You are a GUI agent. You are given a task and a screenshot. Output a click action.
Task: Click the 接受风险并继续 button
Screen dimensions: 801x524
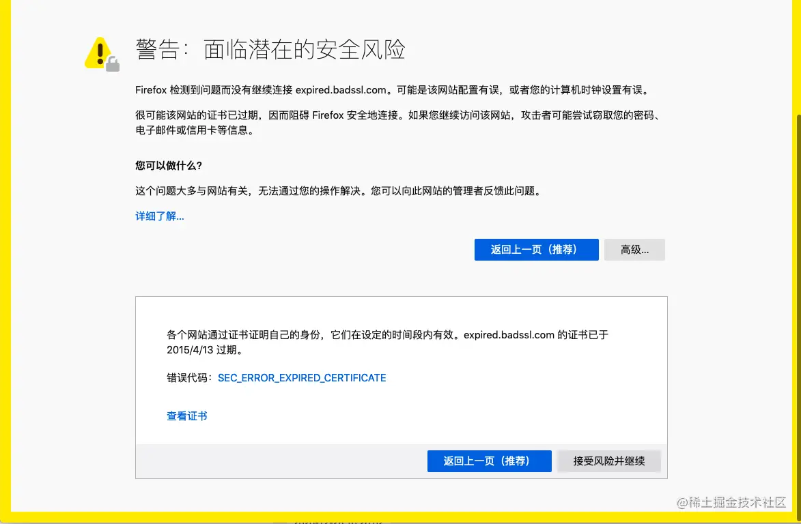[x=609, y=461]
